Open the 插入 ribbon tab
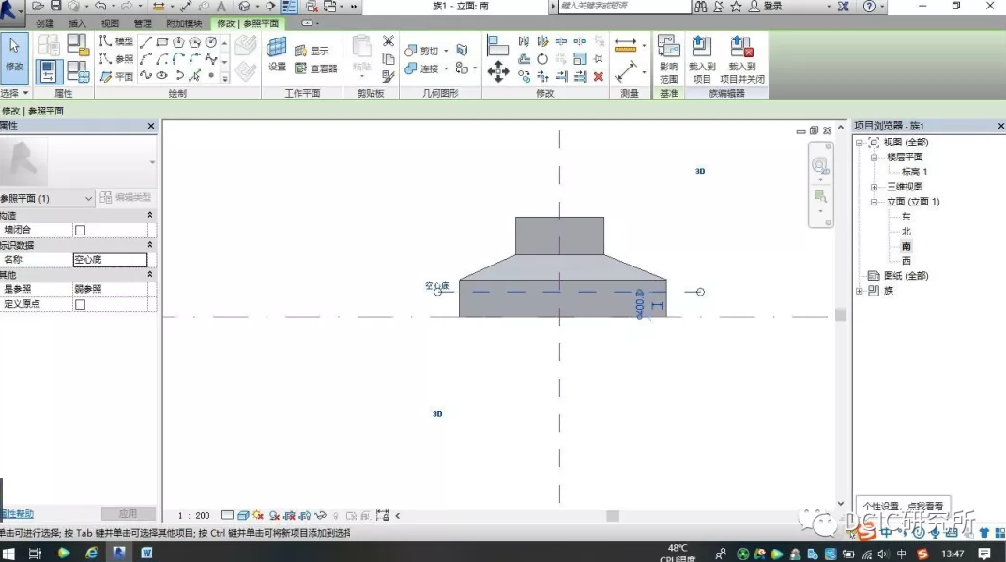The image size is (1006, 562). point(77,23)
